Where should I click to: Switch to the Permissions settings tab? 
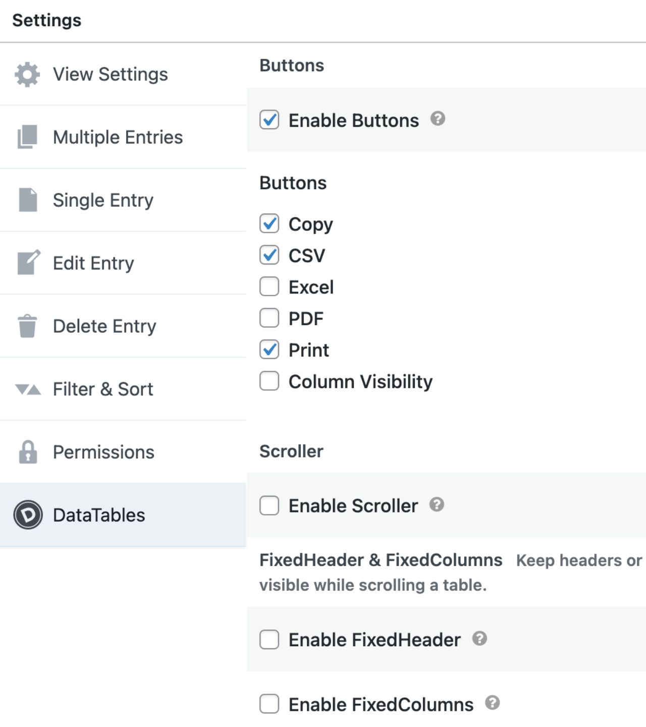coord(103,452)
